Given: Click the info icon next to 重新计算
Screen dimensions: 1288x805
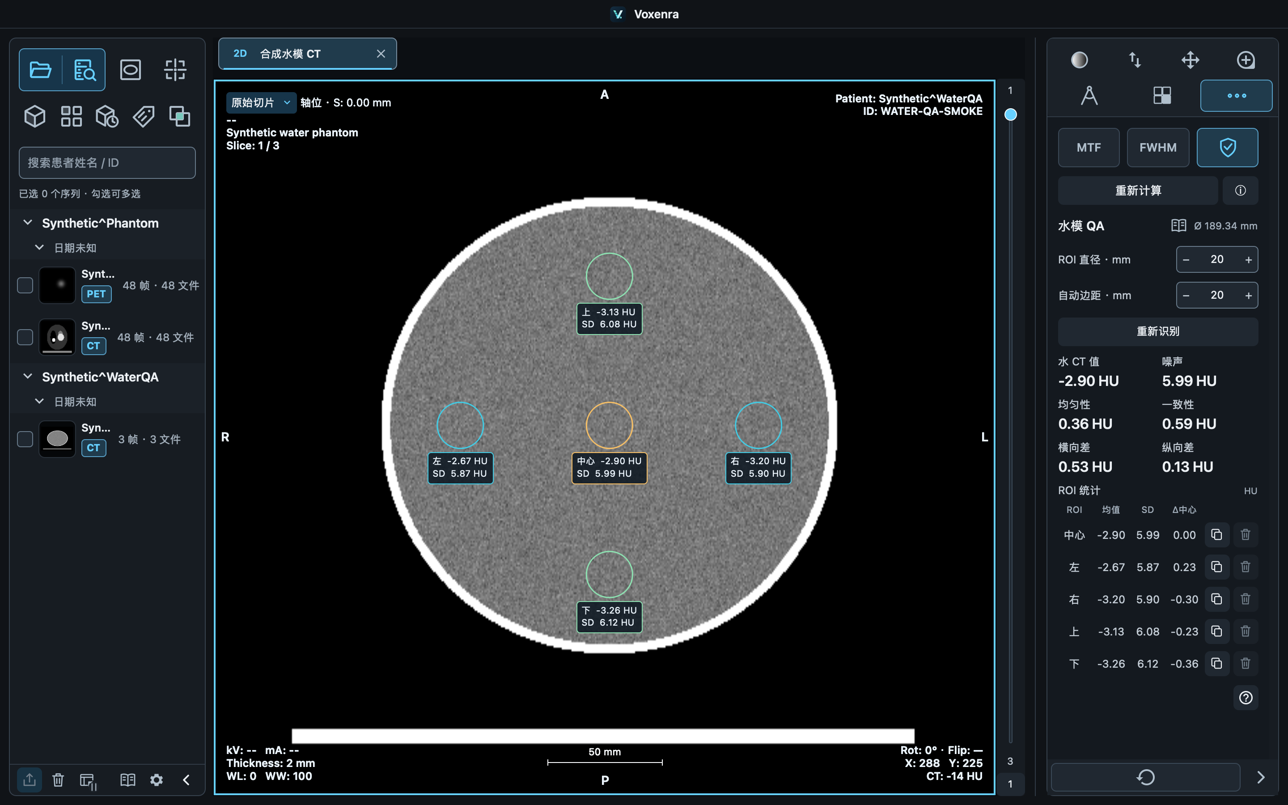Looking at the screenshot, I should (1240, 191).
